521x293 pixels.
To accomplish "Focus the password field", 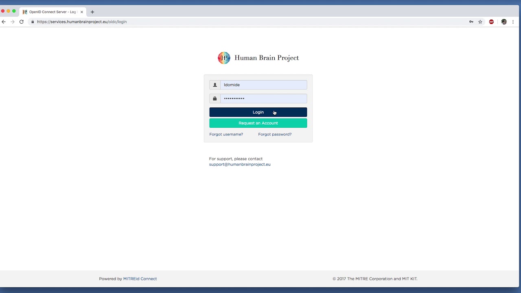I will [263, 98].
